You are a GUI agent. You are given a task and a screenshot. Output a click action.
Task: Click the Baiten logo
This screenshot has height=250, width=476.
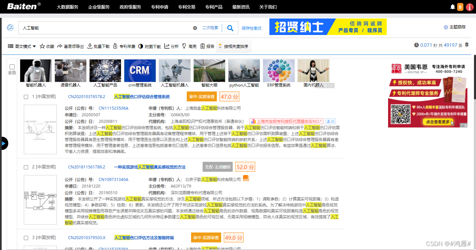tap(24, 6)
